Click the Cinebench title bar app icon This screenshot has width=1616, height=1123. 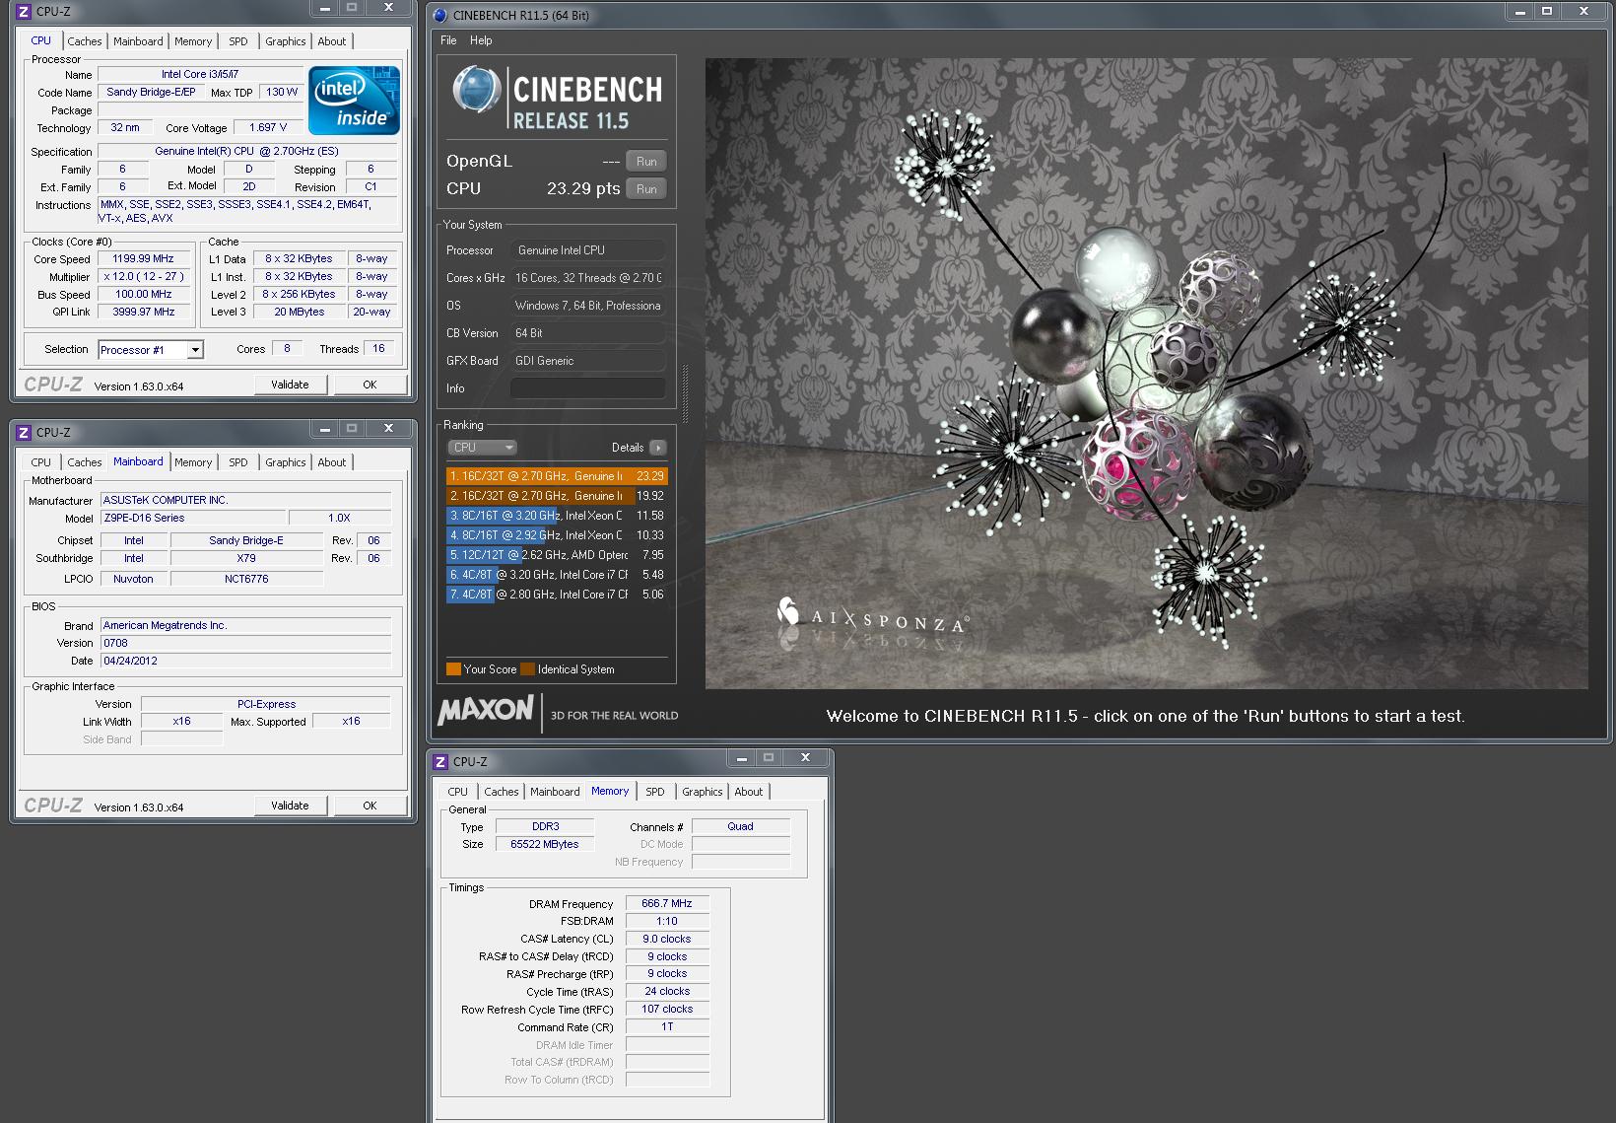tap(440, 15)
